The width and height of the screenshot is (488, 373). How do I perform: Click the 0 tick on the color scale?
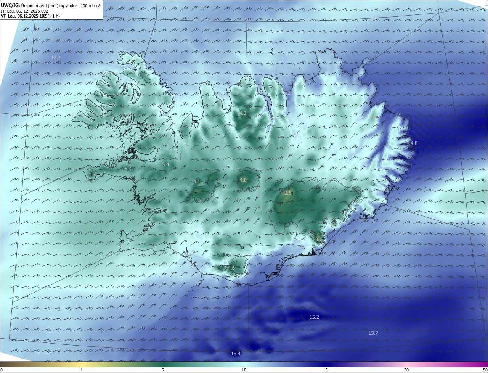tap(2, 370)
